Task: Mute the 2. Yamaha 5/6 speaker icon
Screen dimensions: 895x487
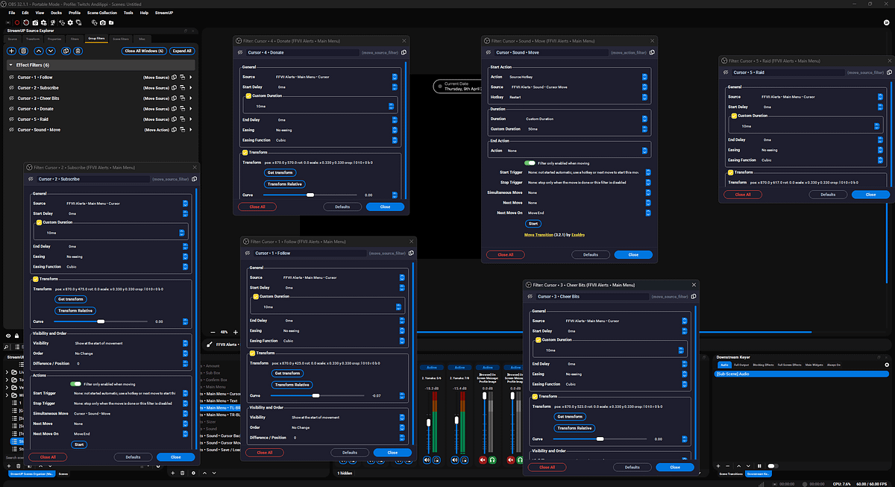Action: click(x=427, y=460)
